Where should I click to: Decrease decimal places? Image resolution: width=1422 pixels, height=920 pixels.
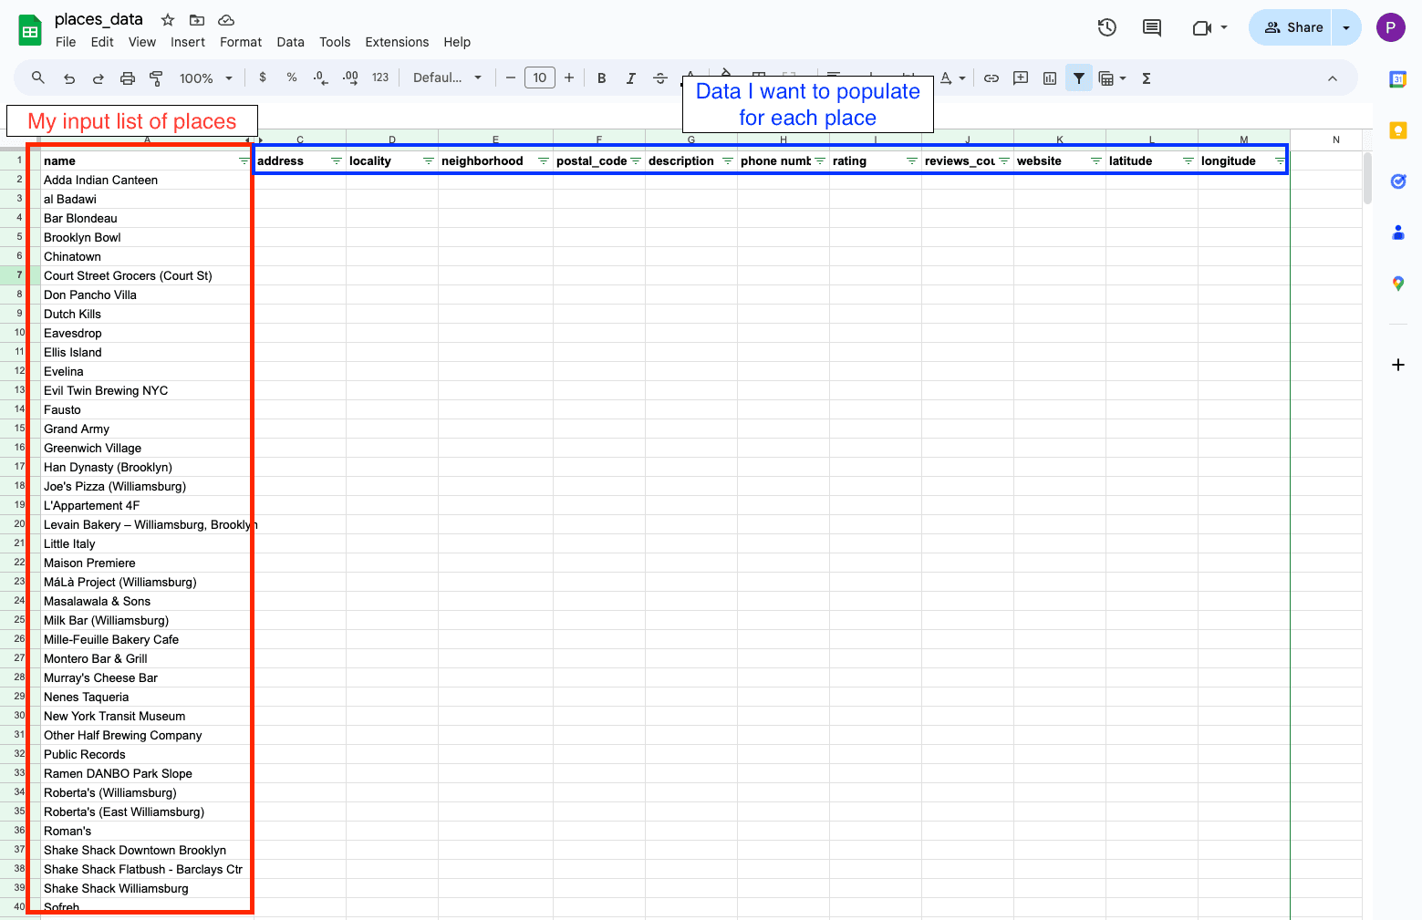click(320, 78)
